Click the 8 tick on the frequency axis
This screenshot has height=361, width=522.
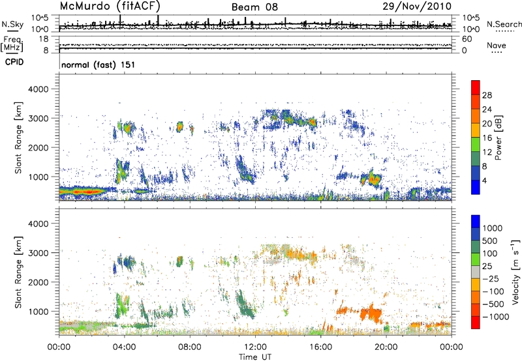46,51
